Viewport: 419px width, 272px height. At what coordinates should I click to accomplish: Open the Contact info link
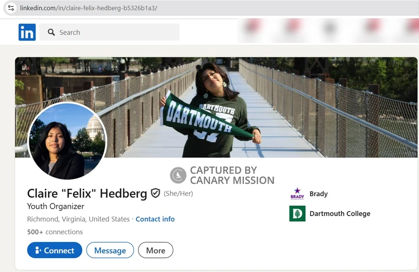point(155,219)
